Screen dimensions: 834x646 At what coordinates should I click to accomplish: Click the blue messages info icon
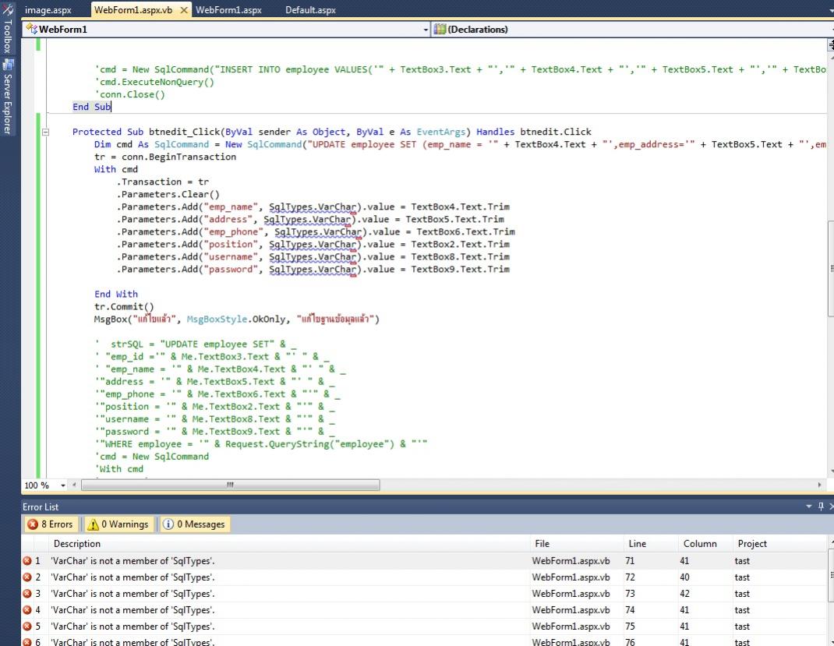click(168, 524)
